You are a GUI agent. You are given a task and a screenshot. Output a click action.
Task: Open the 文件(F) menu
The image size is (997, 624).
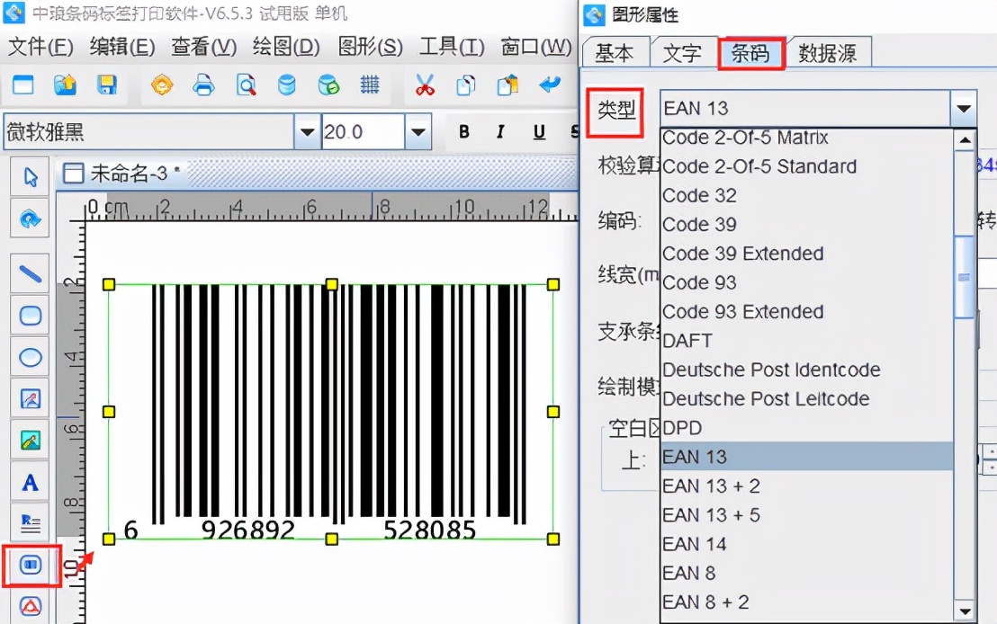pyautogui.click(x=40, y=47)
